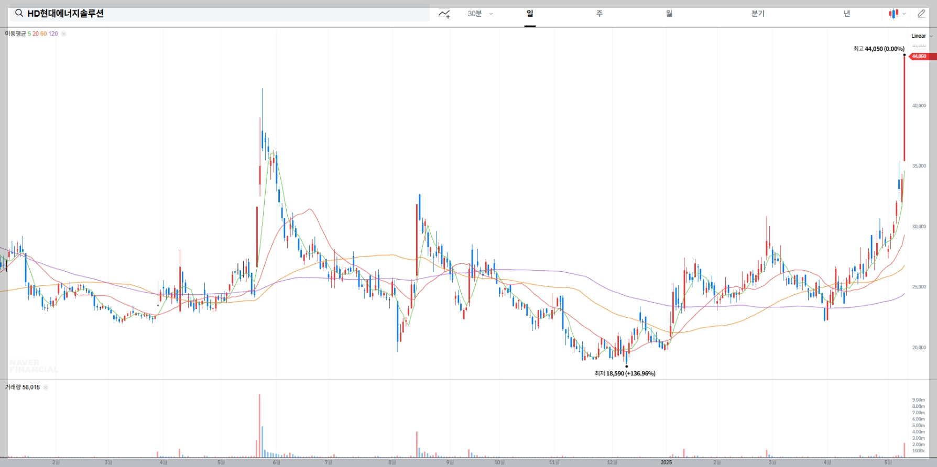Viewport: 937px width, 467px height.
Task: Switch to the 월 (monthly) tab
Action: click(669, 14)
